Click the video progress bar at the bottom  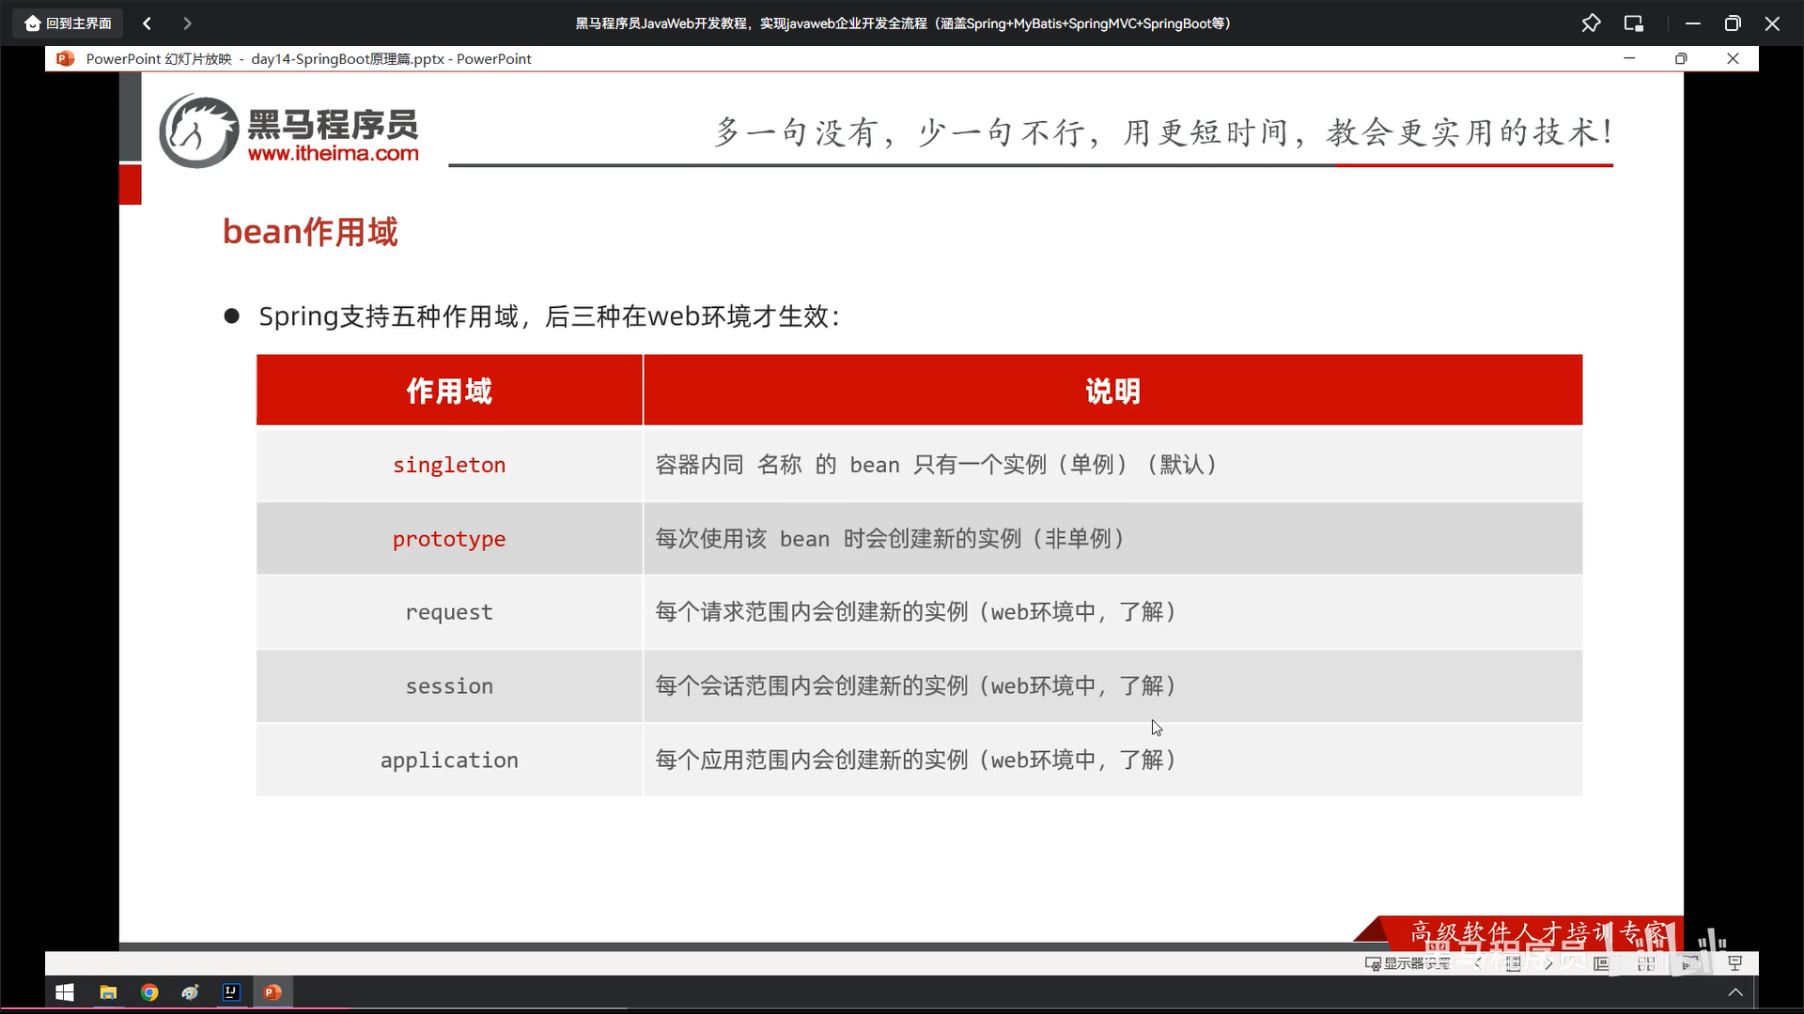click(x=902, y=1009)
